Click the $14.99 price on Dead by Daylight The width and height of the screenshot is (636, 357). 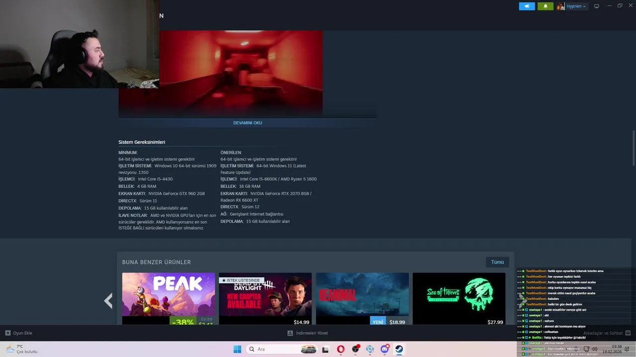pos(301,322)
